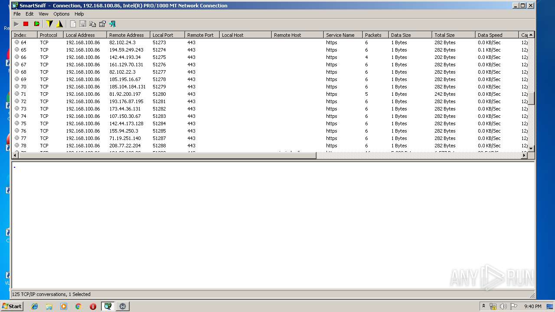Click list vertical scrollbar down arrow
This screenshot has height=312, width=555.
(531, 148)
